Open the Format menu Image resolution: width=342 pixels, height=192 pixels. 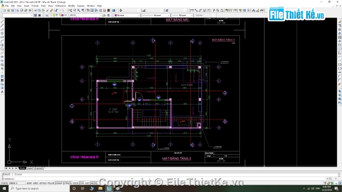point(35,6)
